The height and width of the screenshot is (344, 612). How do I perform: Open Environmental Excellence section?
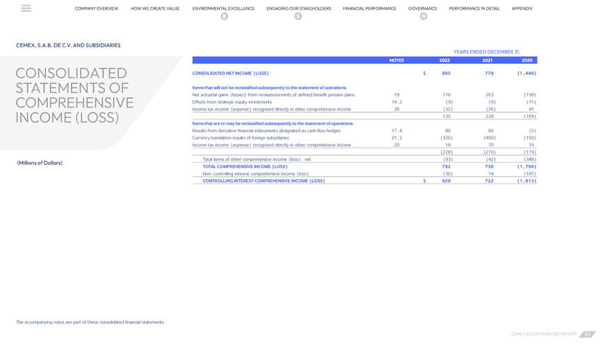pos(223,8)
